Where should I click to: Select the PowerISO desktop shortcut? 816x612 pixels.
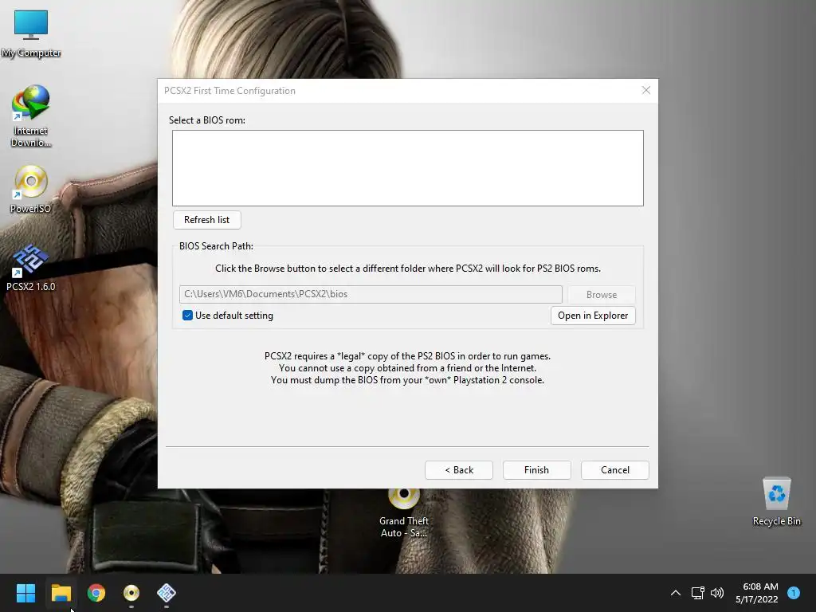pos(31,190)
